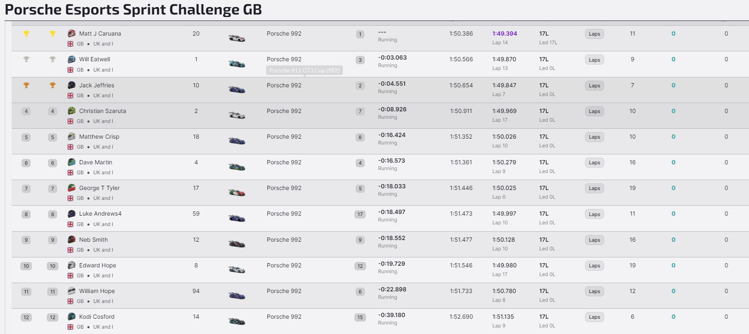The height and width of the screenshot is (334, 749).
Task: Open Laps for Kodi Cosford
Action: pos(594,317)
